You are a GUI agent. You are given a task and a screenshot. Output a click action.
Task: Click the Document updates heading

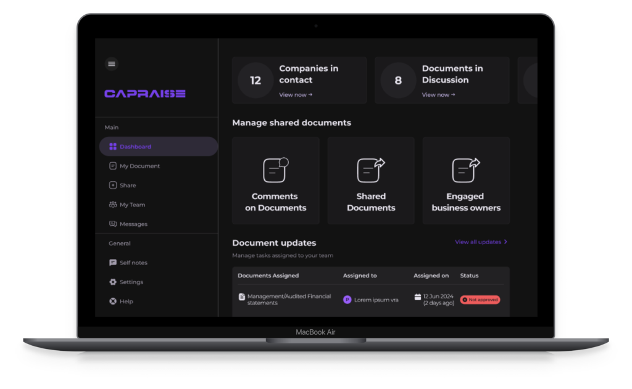[274, 243]
